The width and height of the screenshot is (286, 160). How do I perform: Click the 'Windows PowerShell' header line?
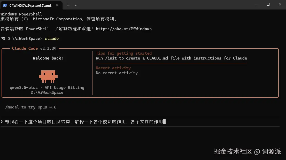tap(21, 14)
